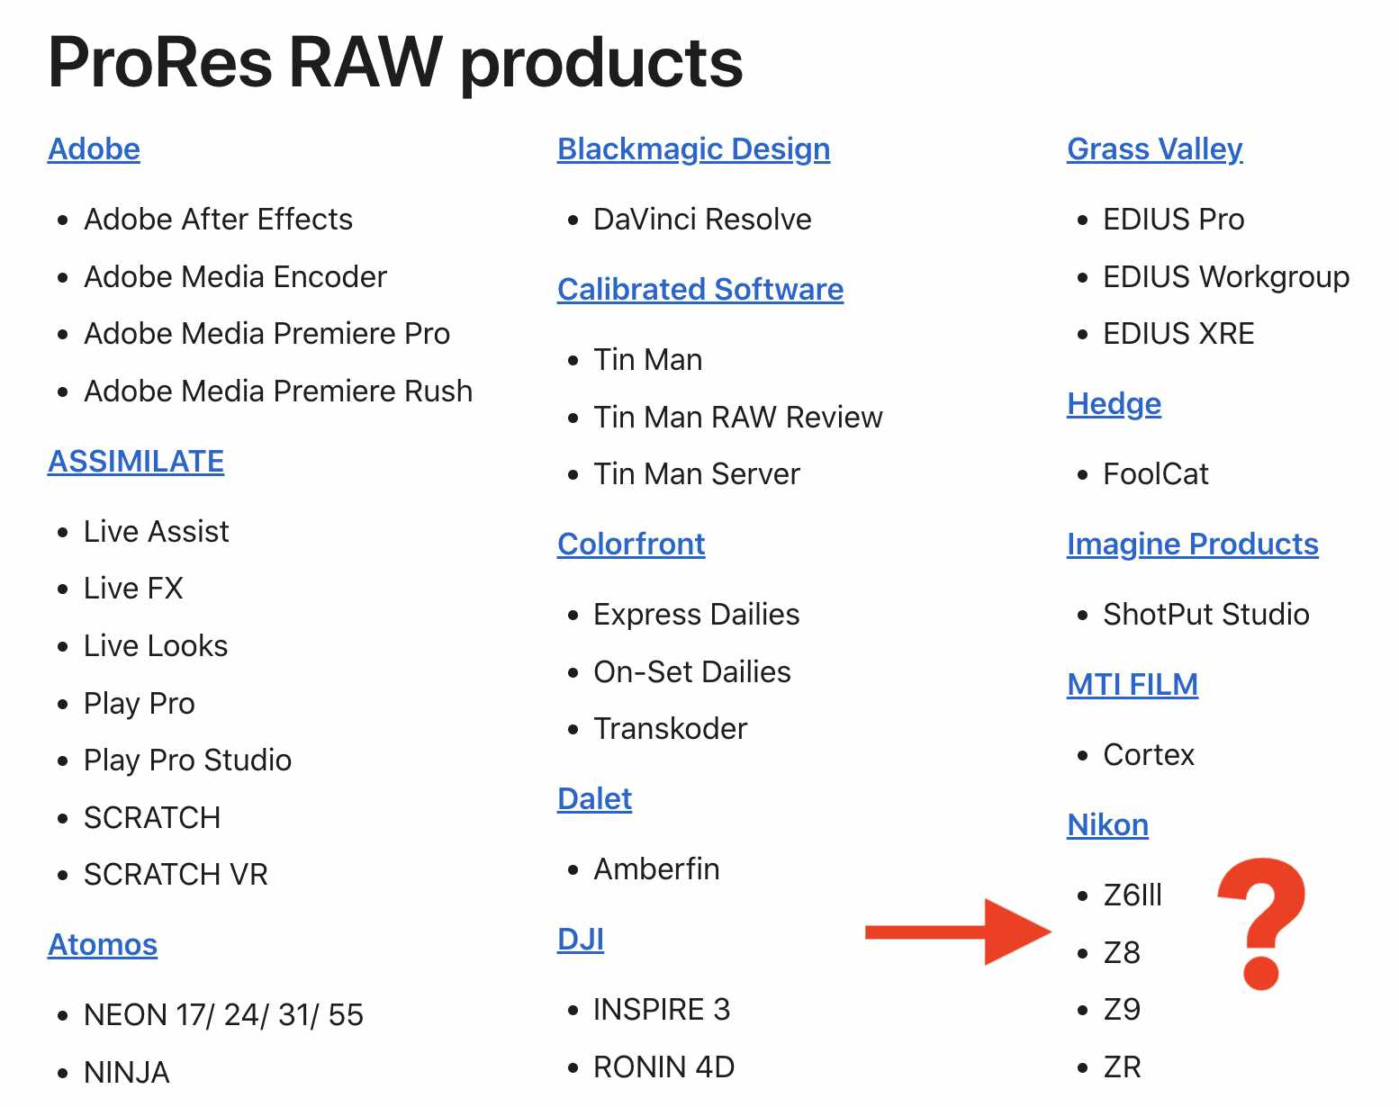Click the EDIUS Pro entry
1399x1107 pixels.
coord(1174,220)
